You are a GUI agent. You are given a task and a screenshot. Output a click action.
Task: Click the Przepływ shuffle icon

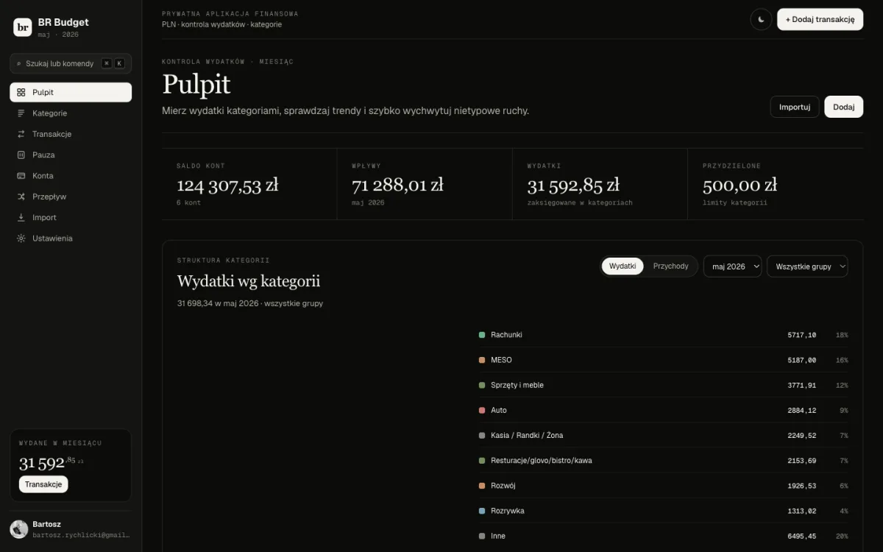click(x=21, y=197)
